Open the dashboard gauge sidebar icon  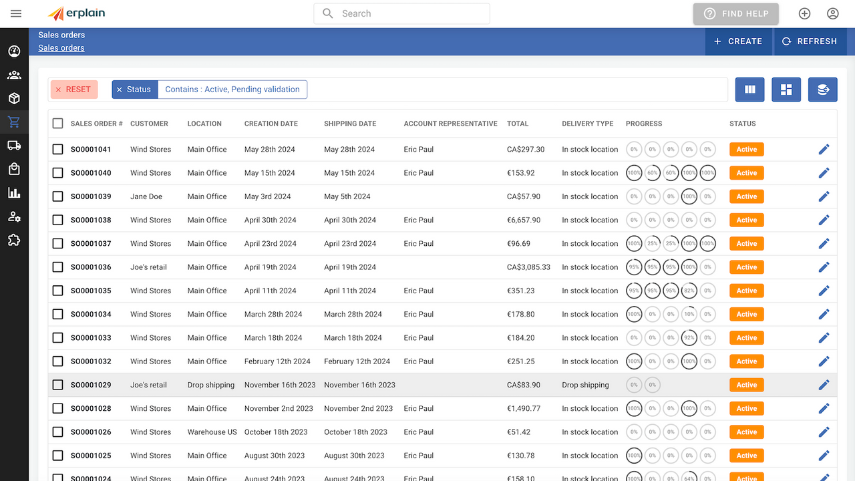tap(14, 51)
